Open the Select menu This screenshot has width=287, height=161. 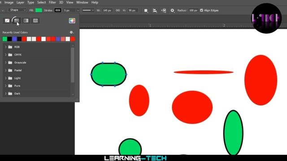click(x=41, y=2)
